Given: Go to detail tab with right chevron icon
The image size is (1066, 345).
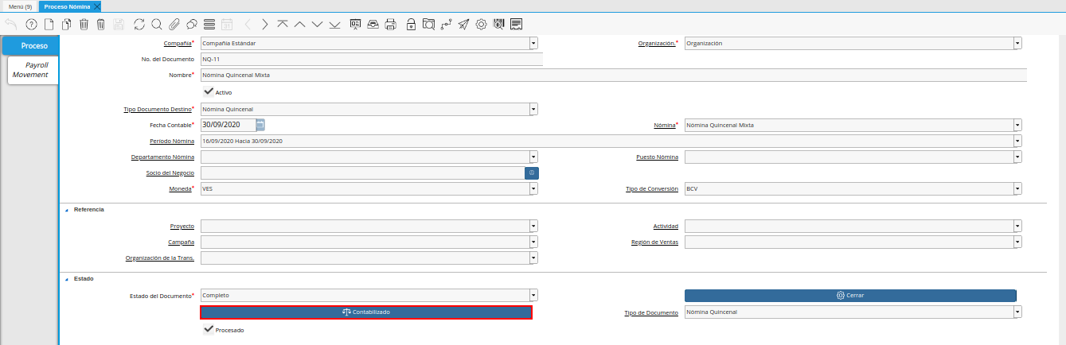Looking at the screenshot, I should pyautogui.click(x=265, y=24).
